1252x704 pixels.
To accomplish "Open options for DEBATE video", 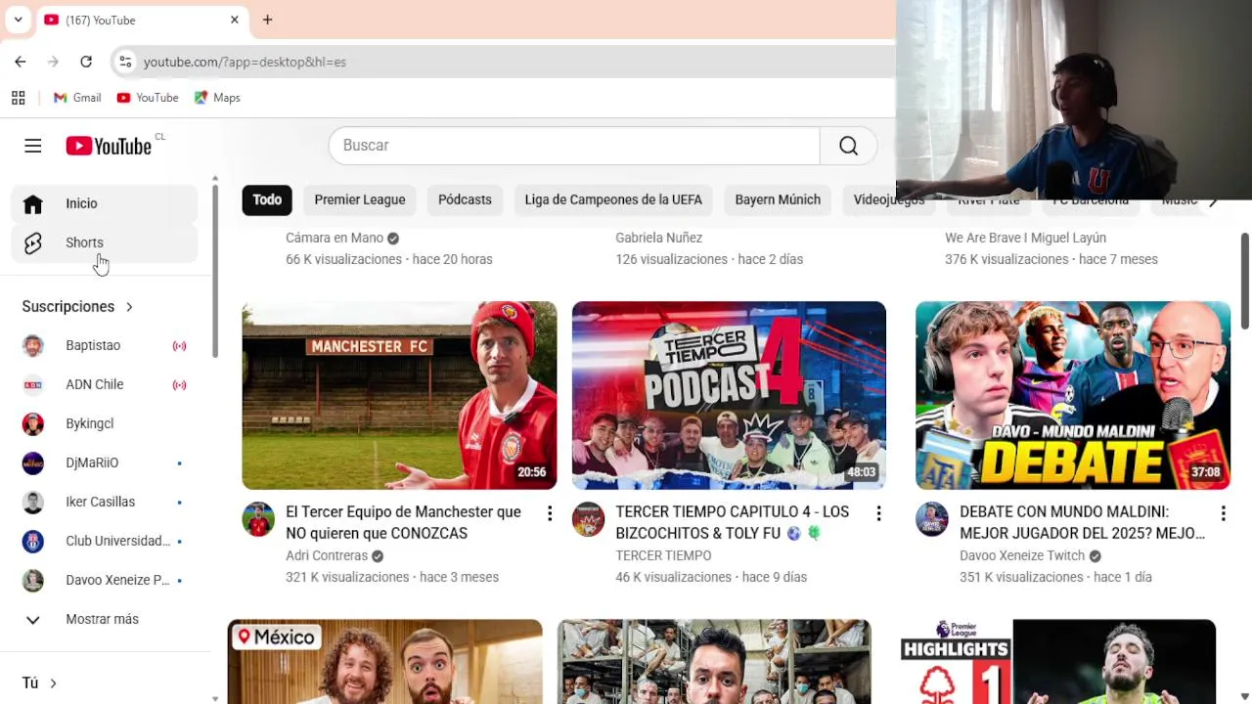I will pos(1223,513).
